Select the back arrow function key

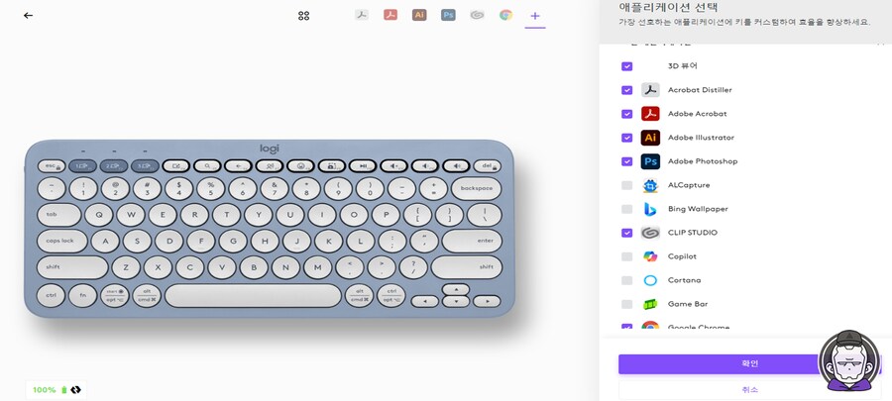coord(238,166)
